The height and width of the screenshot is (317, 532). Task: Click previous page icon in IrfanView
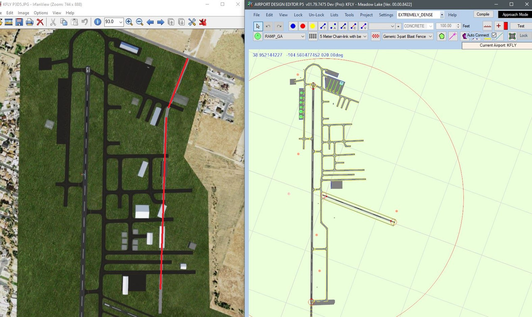pyautogui.click(x=171, y=22)
